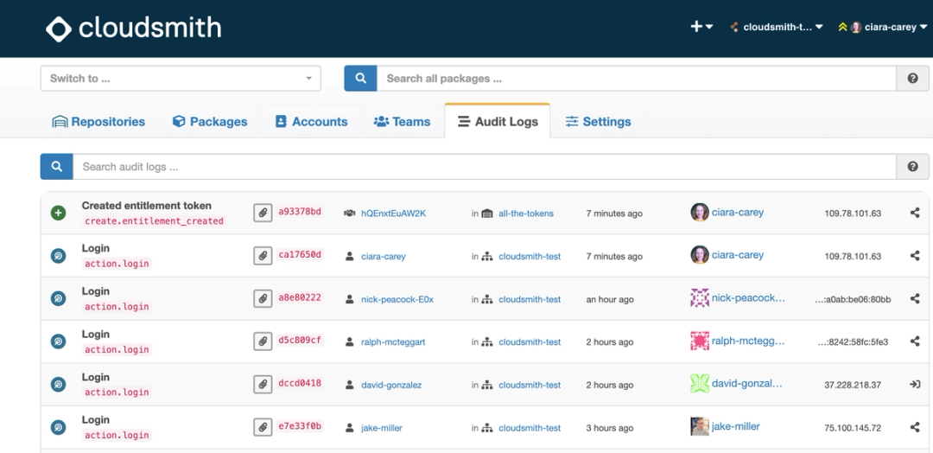This screenshot has height=453, width=933.
Task: Open event ID a8e80222
Action: click(x=300, y=297)
